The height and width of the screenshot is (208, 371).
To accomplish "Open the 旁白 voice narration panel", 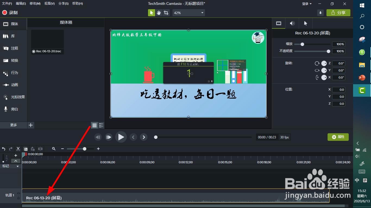I will pos(13,109).
